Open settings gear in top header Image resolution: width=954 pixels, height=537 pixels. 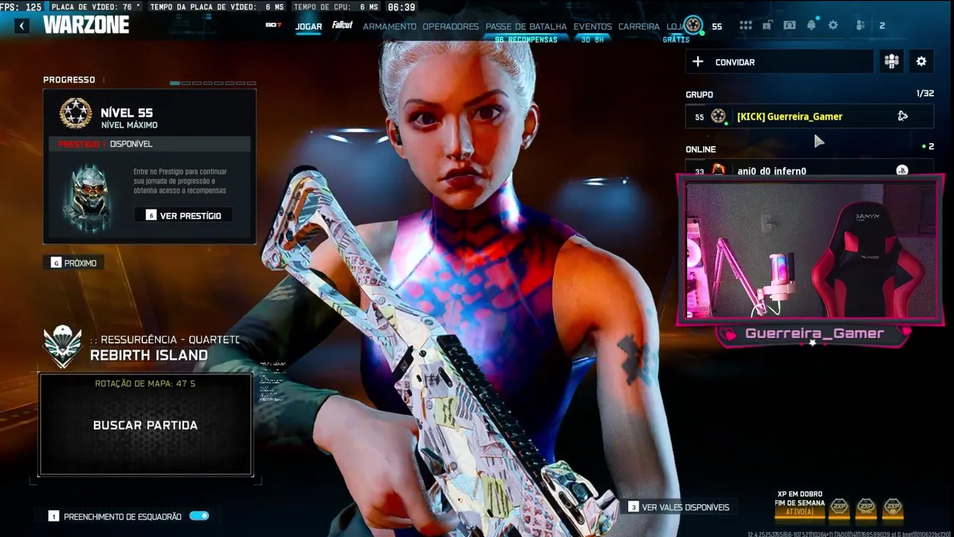[833, 25]
